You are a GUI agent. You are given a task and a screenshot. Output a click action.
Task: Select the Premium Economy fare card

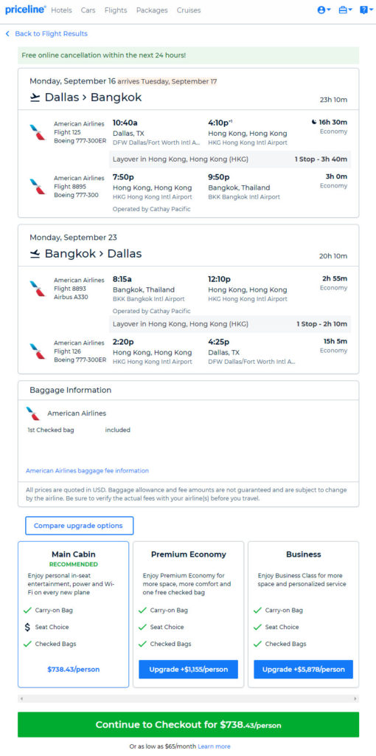[x=188, y=614]
